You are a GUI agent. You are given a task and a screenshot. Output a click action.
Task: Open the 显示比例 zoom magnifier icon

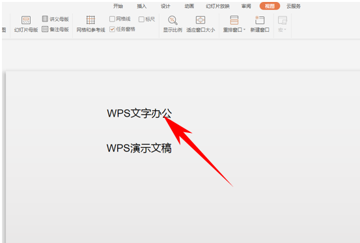click(173, 20)
